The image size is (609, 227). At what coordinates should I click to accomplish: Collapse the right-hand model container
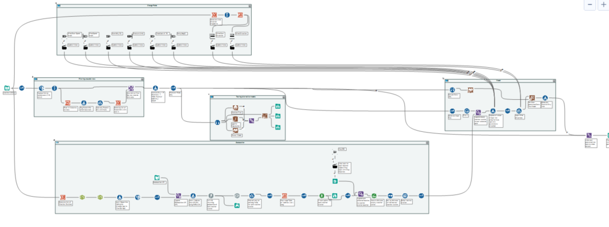click(x=555, y=81)
